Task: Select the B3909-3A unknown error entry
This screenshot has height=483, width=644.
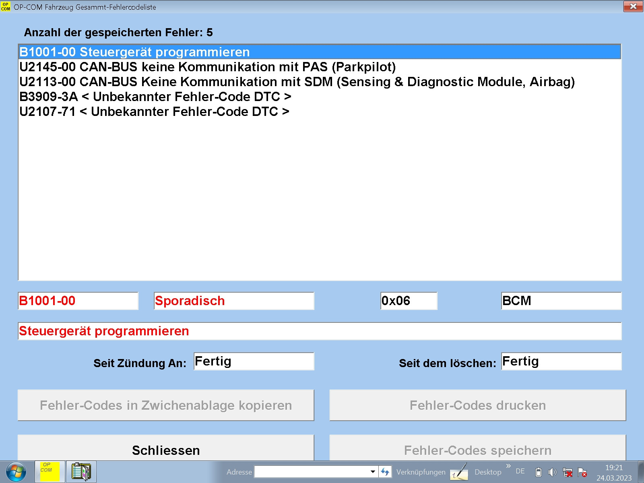Action: click(155, 97)
